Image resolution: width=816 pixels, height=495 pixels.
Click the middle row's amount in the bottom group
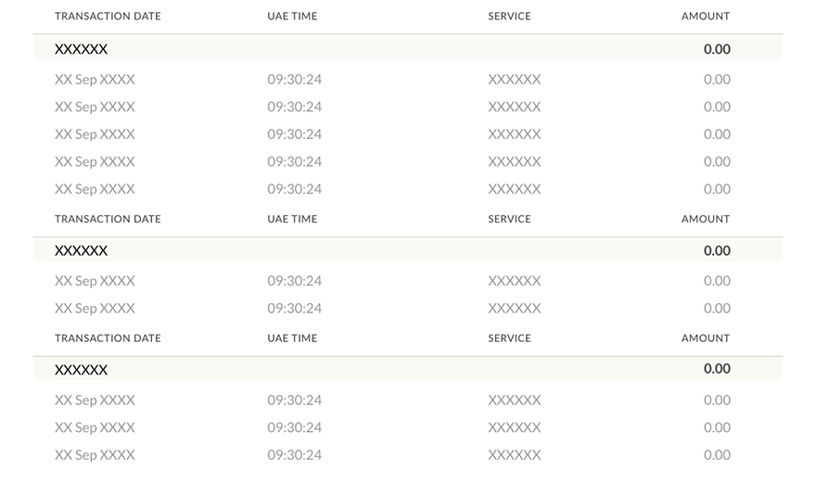[717, 427]
